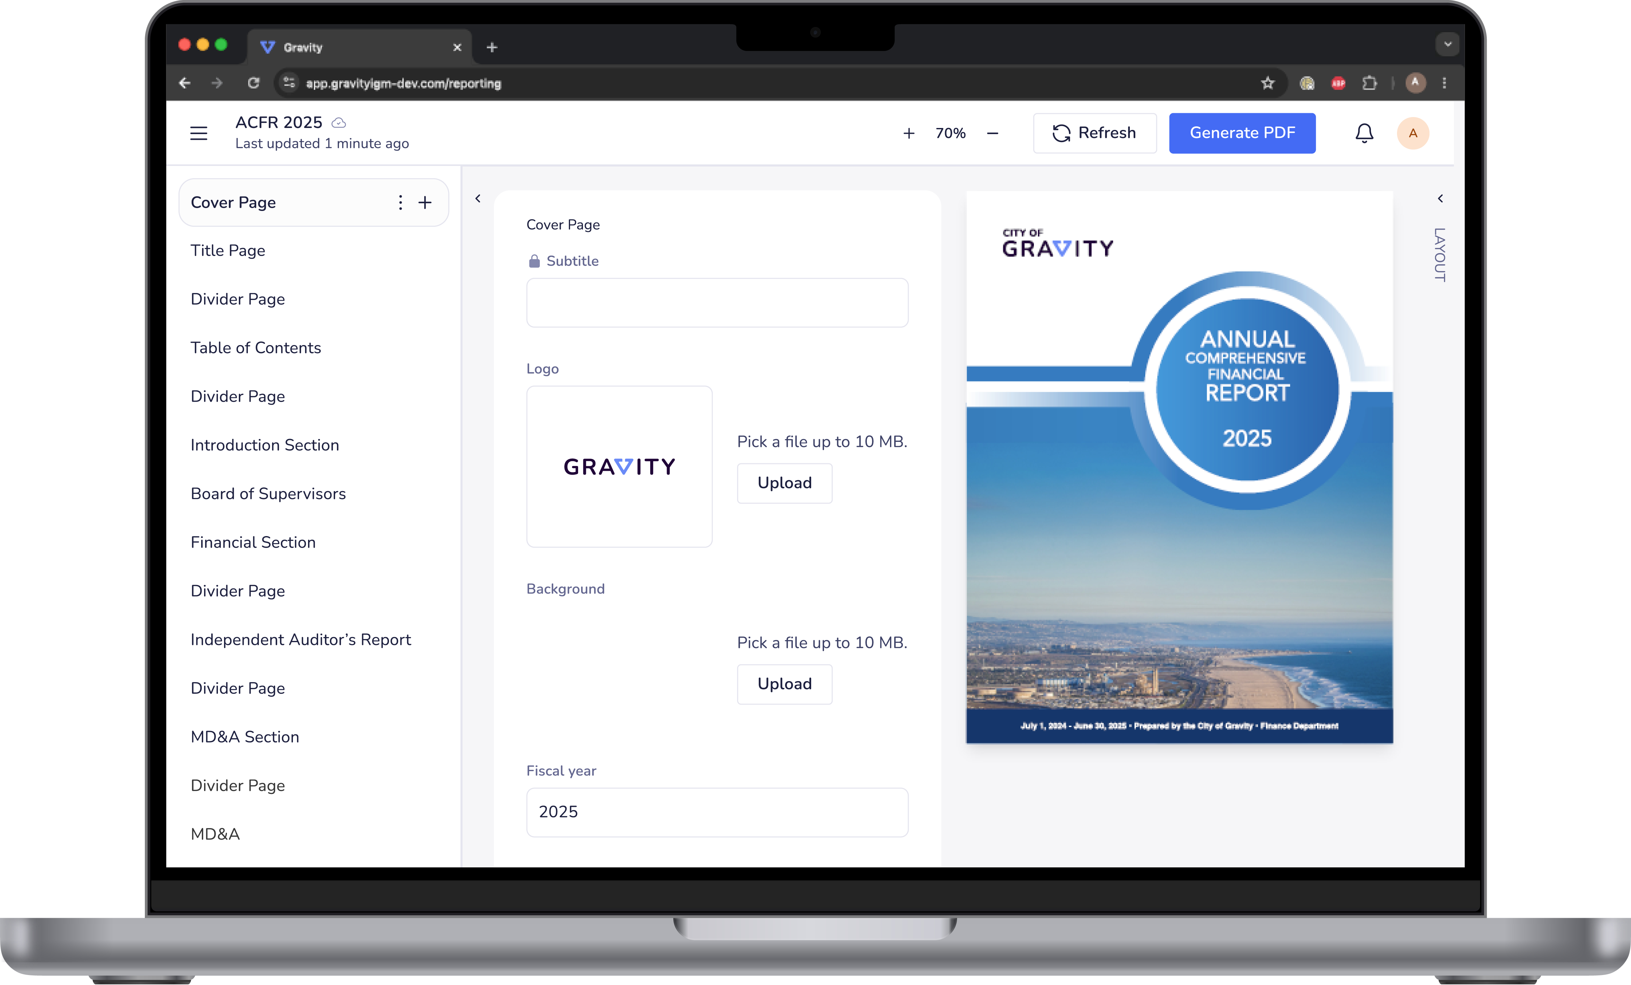Click the cloud sync status icon
1631x985 pixels.
pyautogui.click(x=338, y=123)
